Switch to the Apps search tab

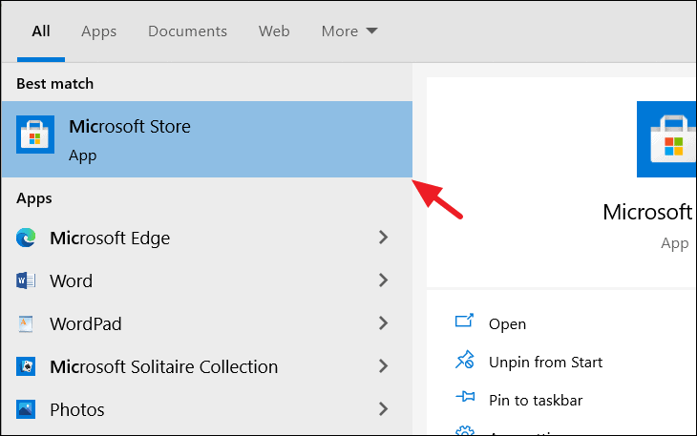pos(98,31)
